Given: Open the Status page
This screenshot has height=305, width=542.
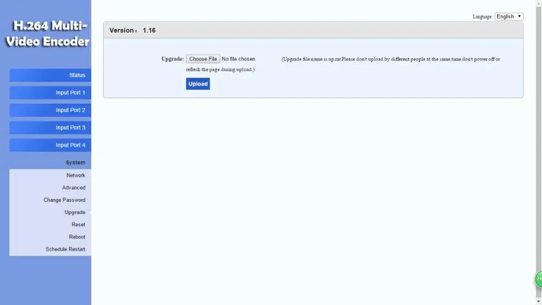Looking at the screenshot, I should click(x=50, y=75).
